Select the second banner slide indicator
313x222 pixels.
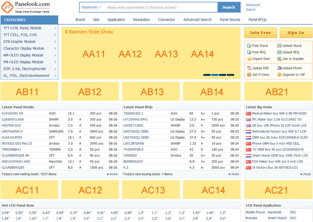pyautogui.click(x=214, y=75)
